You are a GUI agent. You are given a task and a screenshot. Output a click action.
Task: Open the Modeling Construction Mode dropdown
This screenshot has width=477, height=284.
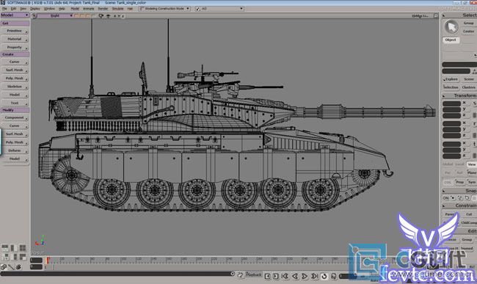(164, 9)
